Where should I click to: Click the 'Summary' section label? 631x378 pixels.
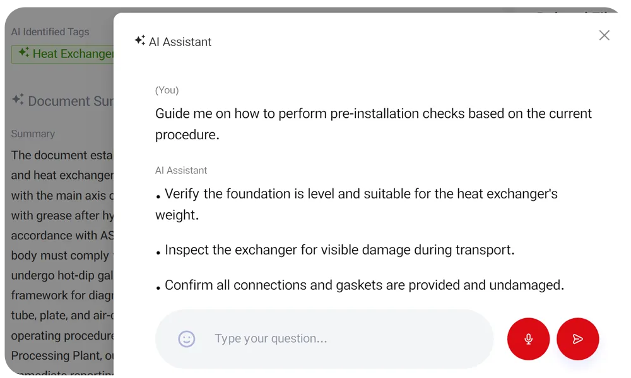point(33,134)
